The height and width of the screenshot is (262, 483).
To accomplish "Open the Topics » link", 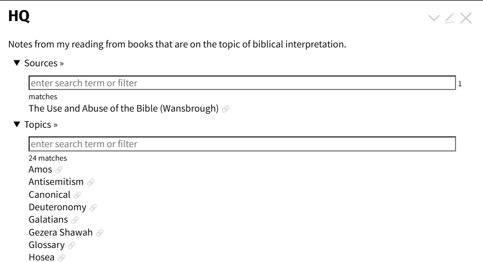I will point(41,125).
